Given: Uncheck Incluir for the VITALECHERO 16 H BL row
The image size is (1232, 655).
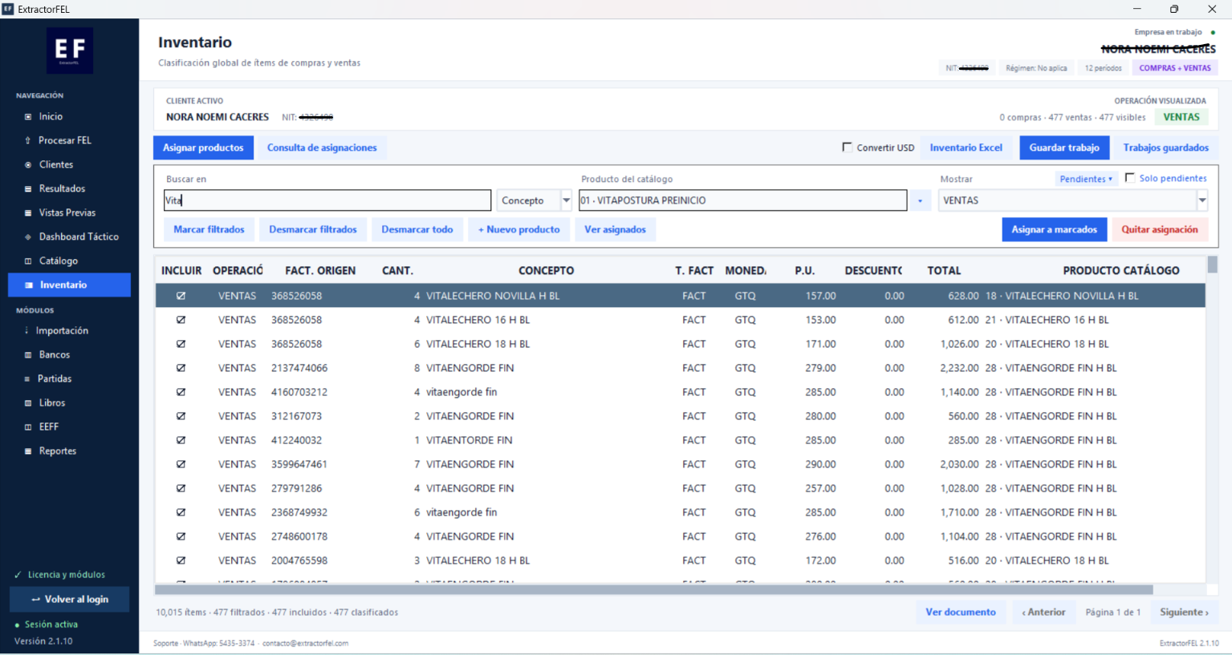Looking at the screenshot, I should (181, 320).
